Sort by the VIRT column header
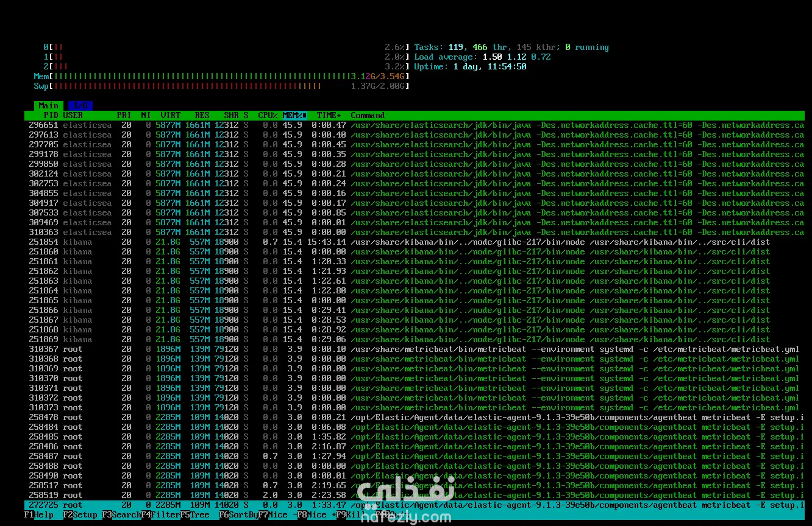Screen dimensions: 812x526 point(171,115)
